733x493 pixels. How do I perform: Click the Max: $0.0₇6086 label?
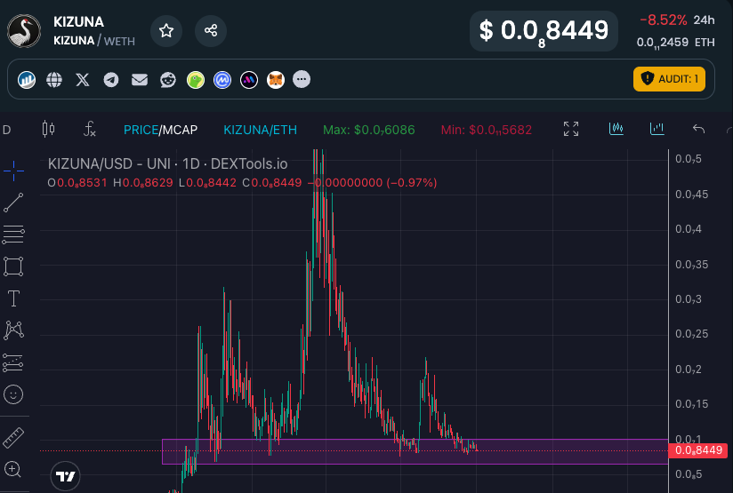coord(369,130)
